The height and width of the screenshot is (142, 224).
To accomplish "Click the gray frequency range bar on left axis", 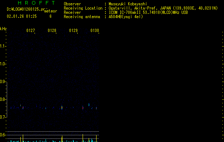I will (7, 99).
